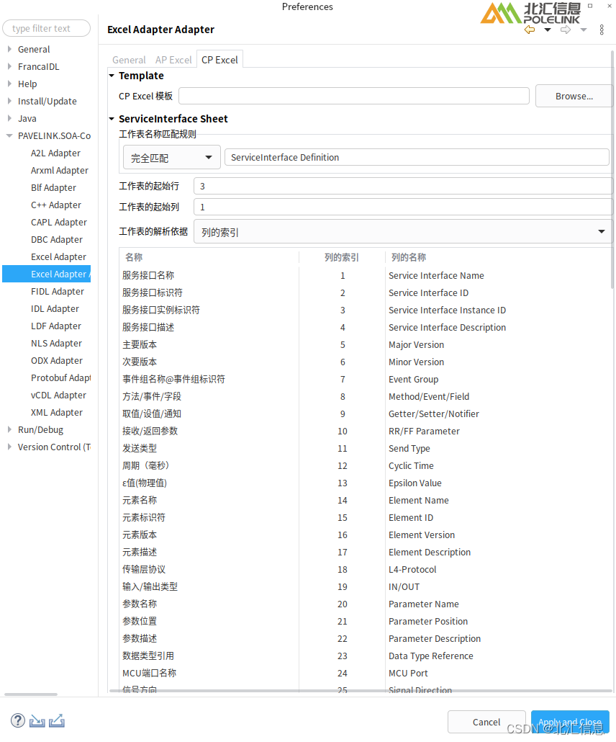Collapse the ServiceInterface Sheet section
The height and width of the screenshot is (742, 616).
(112, 119)
